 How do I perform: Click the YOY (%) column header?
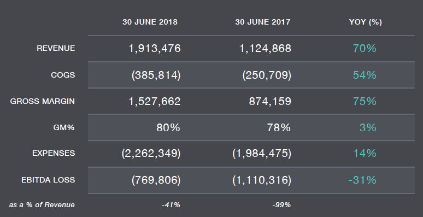coord(366,22)
